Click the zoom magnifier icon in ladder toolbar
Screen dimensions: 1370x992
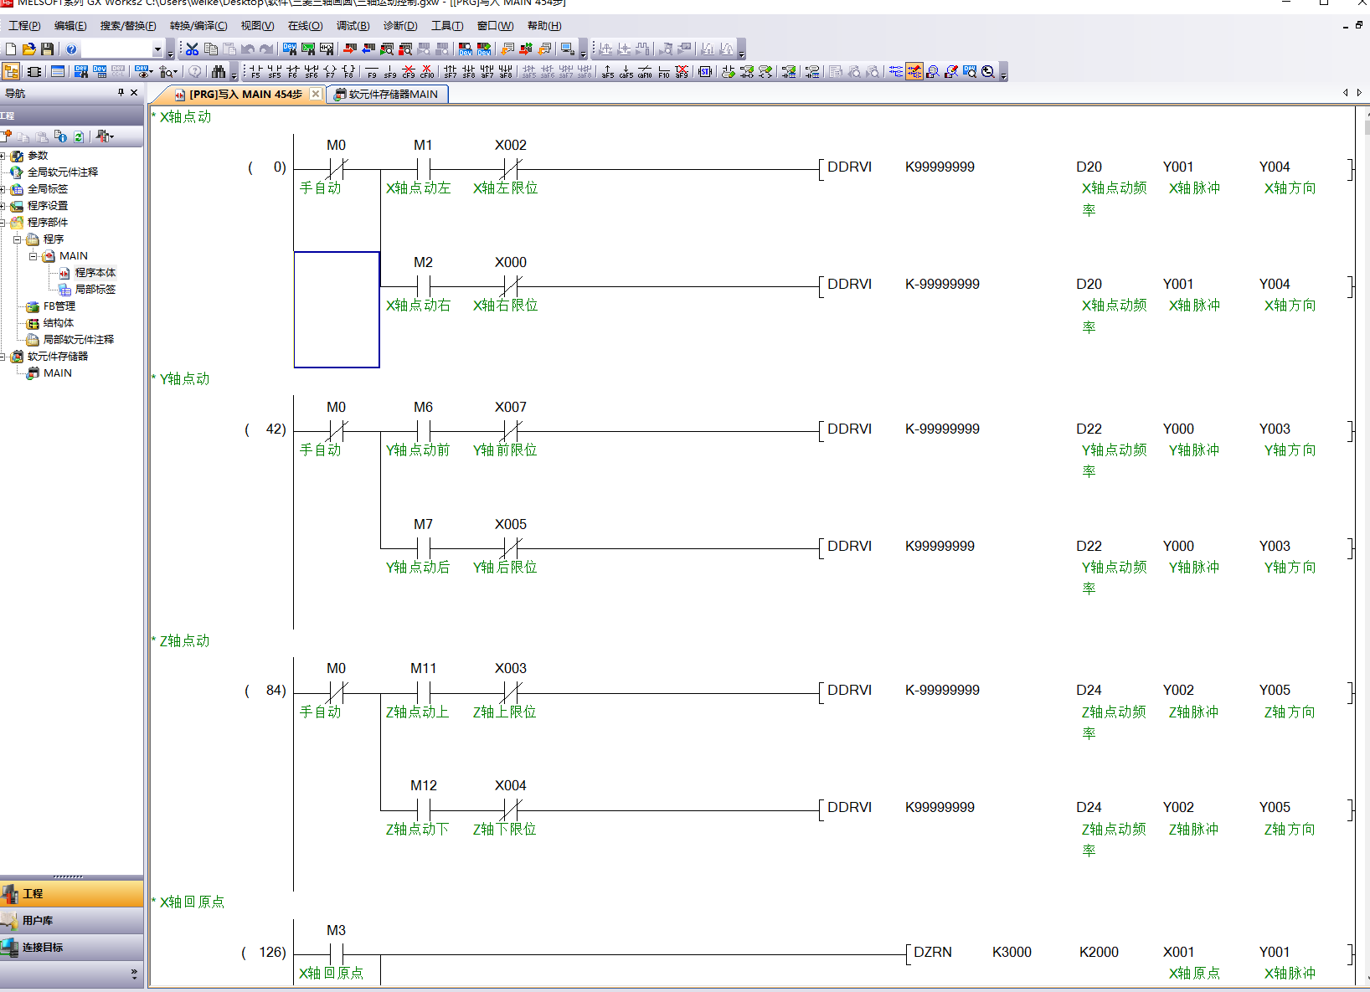tap(988, 72)
